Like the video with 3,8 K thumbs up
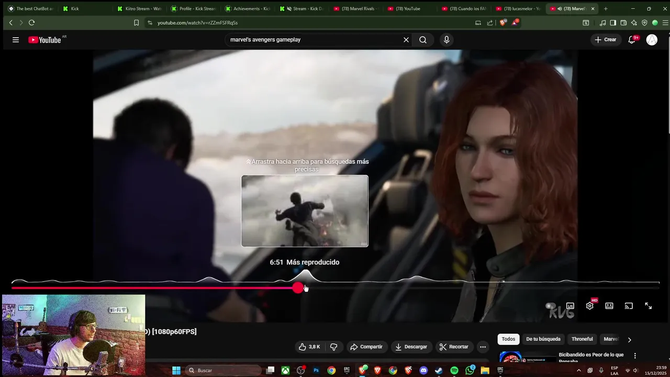The width and height of the screenshot is (670, 377). (309, 347)
